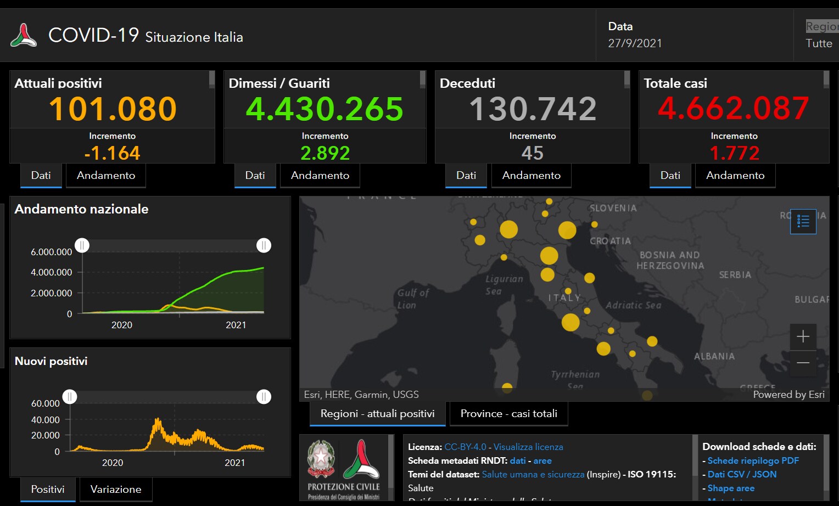Click the Schede riepilogo PDF link
Screen dimensions: 839x506
pos(753,460)
